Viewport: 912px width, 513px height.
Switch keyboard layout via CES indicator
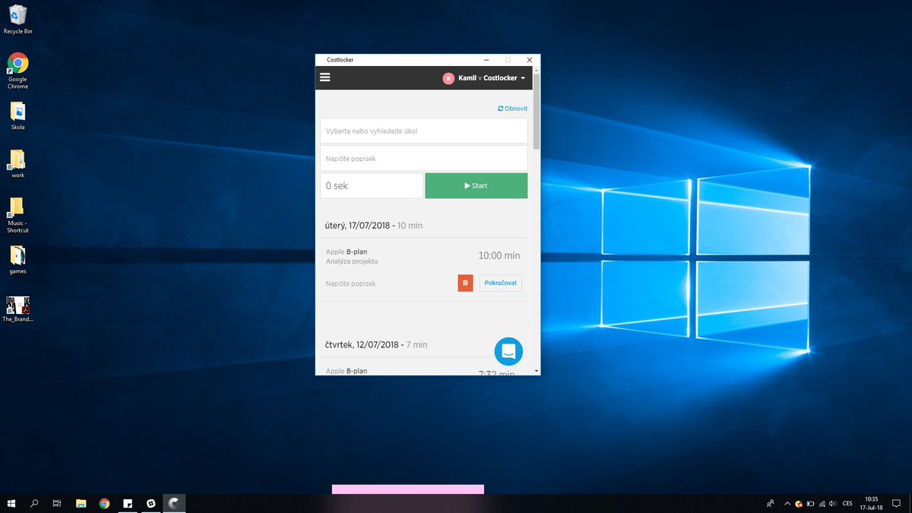click(x=847, y=503)
